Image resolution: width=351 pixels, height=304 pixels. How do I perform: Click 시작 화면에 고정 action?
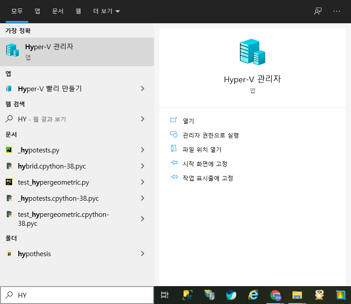[x=205, y=164]
